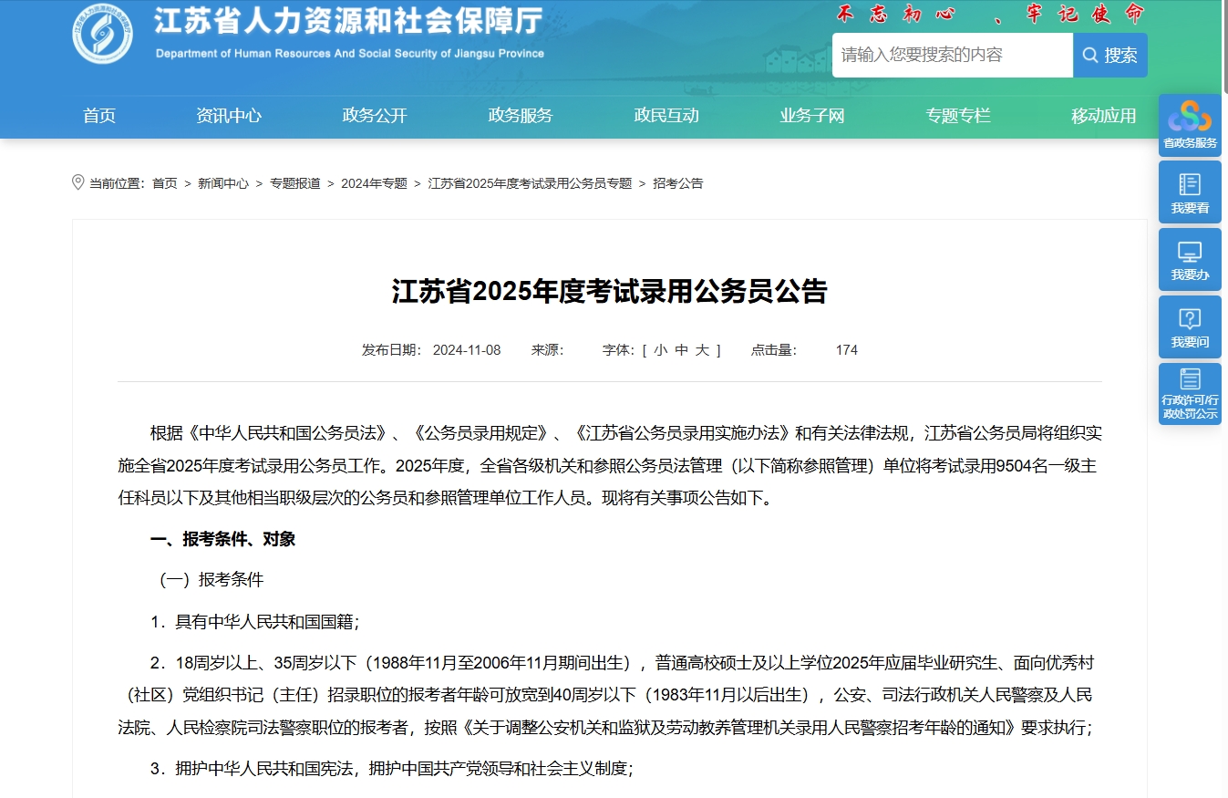This screenshot has width=1228, height=798.
Task: Open the 专题专栏 navigation menu
Action: [958, 116]
